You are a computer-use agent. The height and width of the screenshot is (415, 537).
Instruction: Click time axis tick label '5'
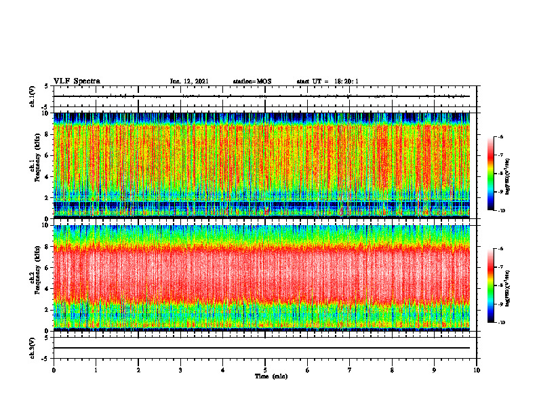point(265,370)
